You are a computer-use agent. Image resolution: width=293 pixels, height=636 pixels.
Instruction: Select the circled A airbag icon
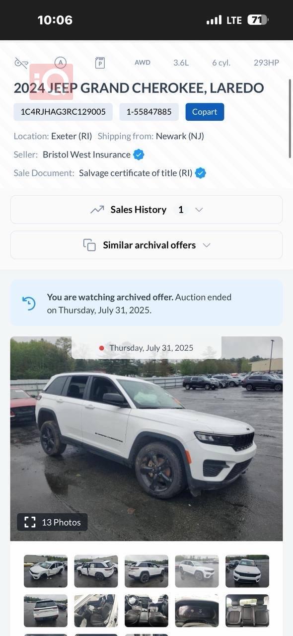click(60, 62)
